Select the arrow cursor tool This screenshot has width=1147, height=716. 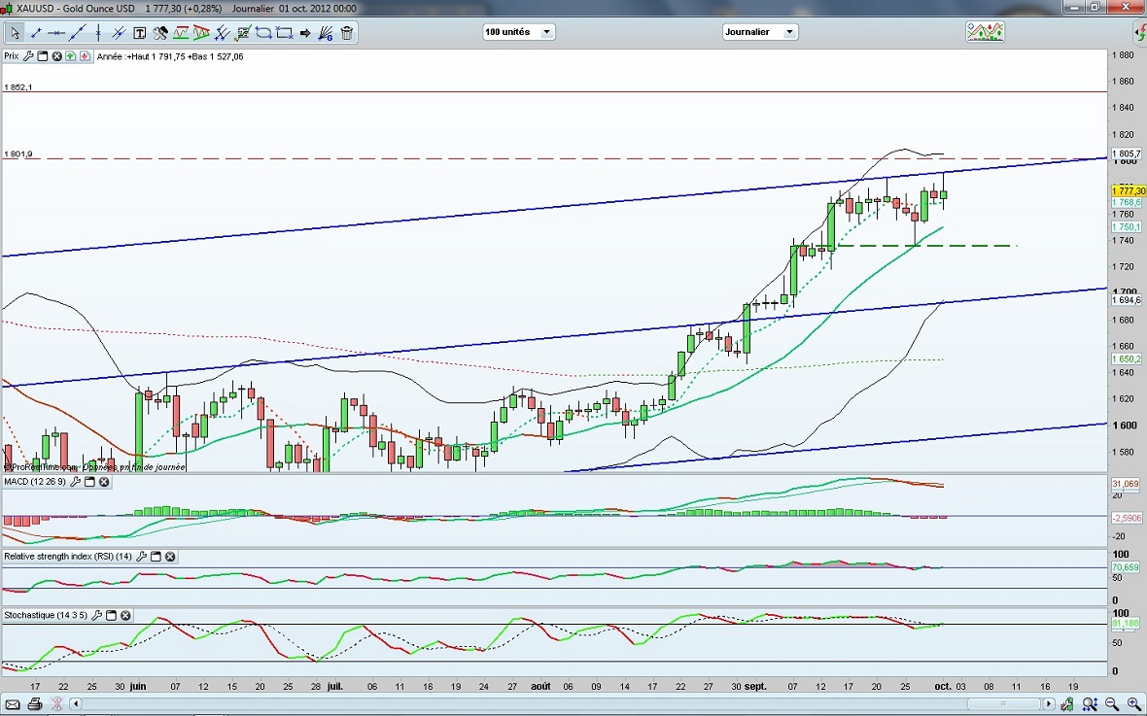tap(16, 33)
